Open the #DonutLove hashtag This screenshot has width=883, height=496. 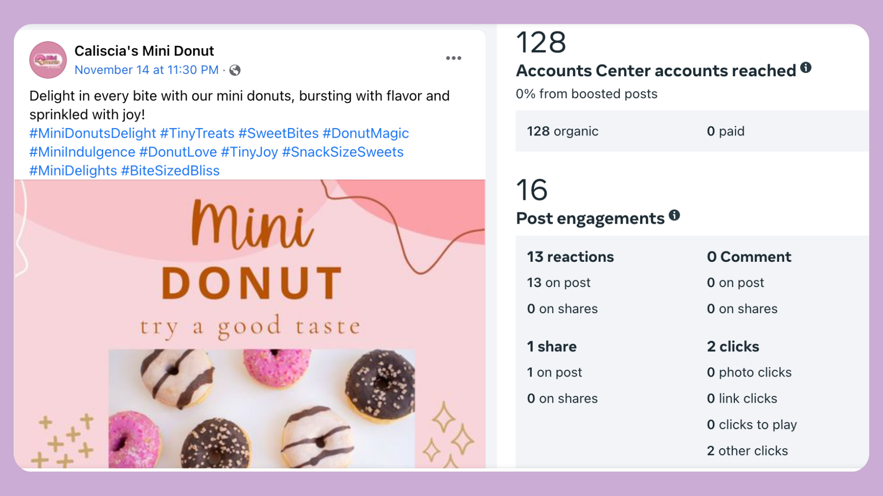[178, 152]
